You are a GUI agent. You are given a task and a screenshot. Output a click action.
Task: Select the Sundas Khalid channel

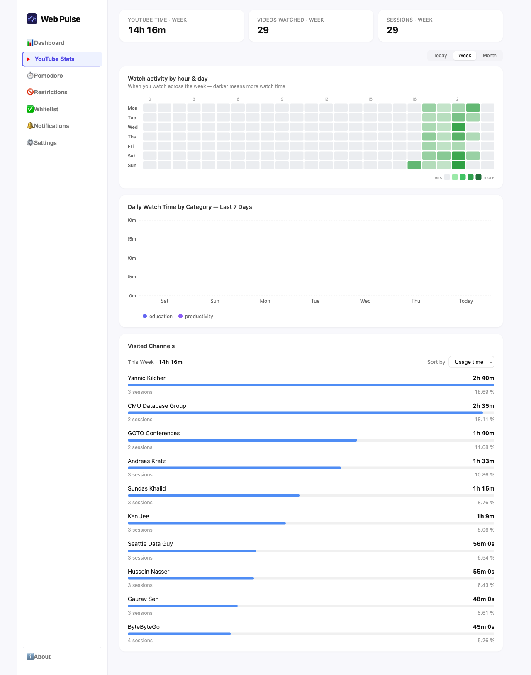point(147,488)
